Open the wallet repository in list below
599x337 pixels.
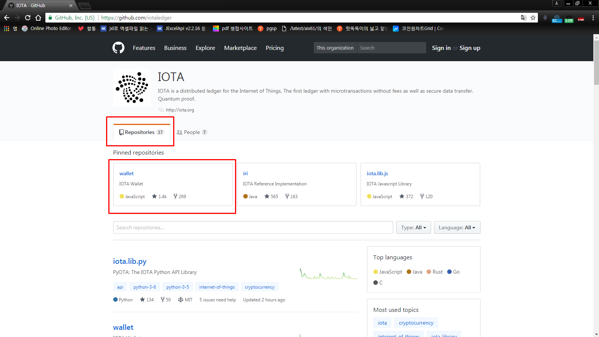(123, 328)
